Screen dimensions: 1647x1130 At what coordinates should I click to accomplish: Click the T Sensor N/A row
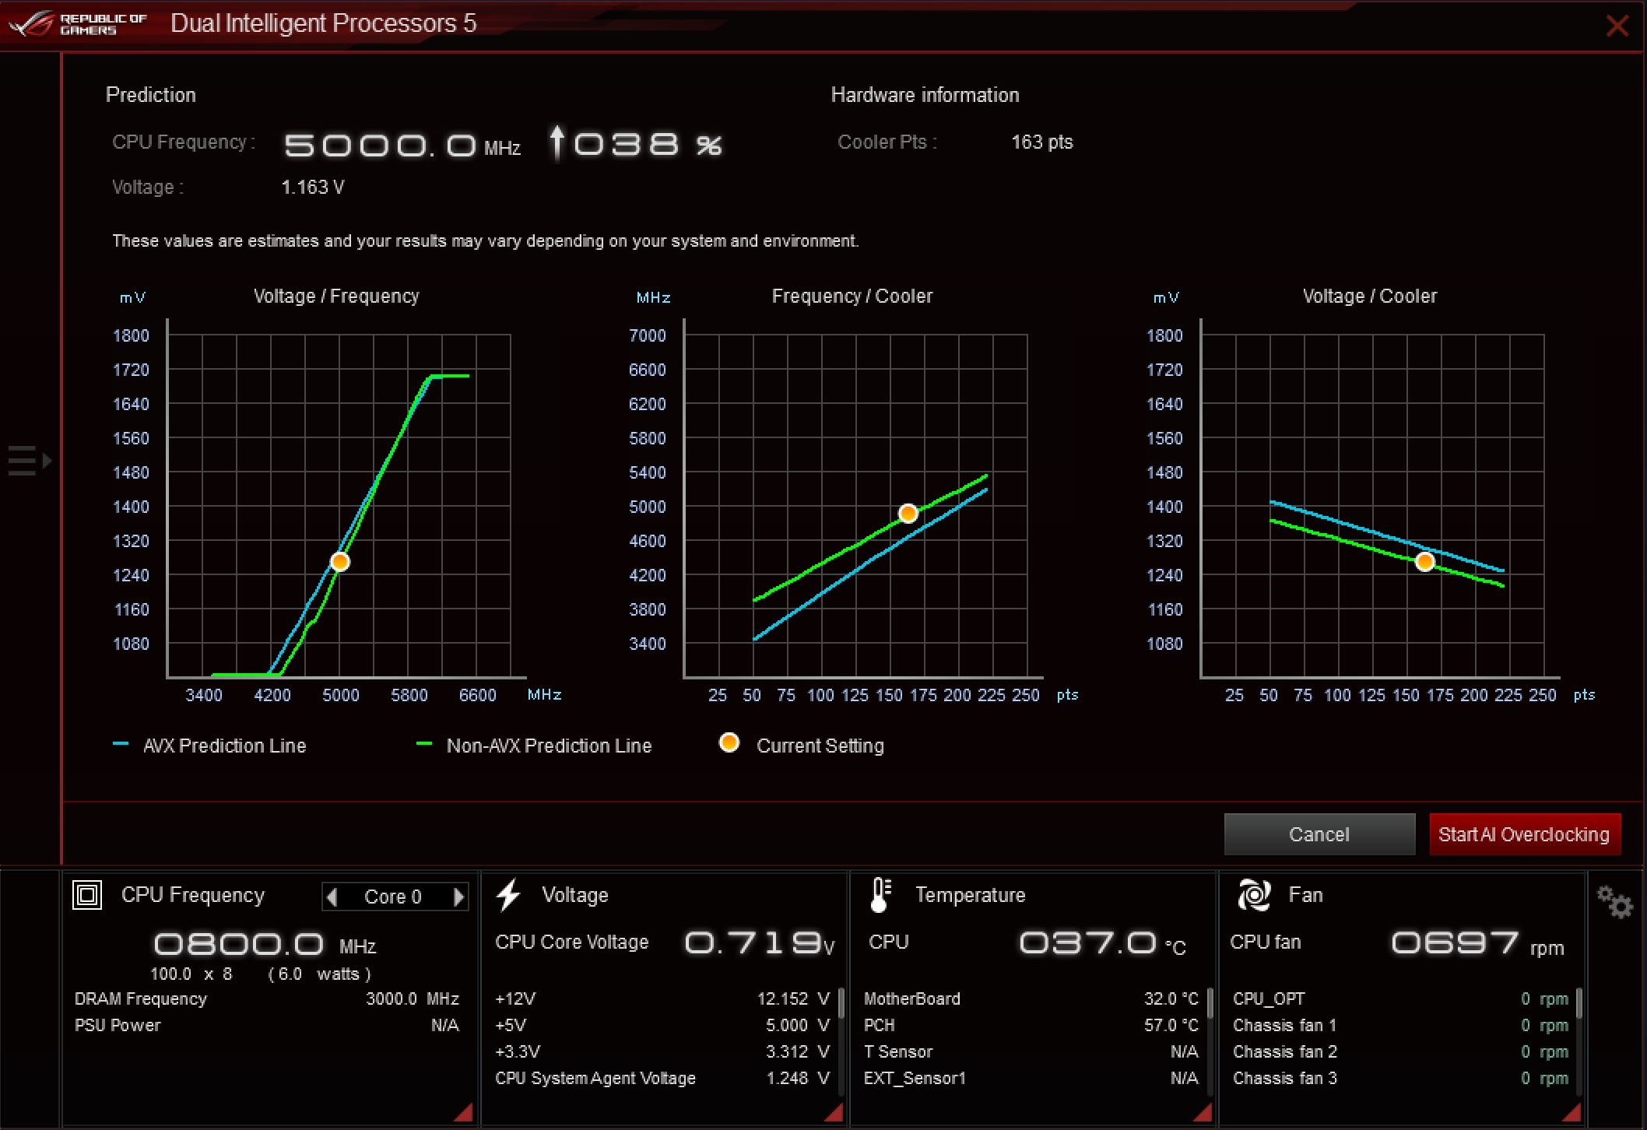pos(1031,1052)
